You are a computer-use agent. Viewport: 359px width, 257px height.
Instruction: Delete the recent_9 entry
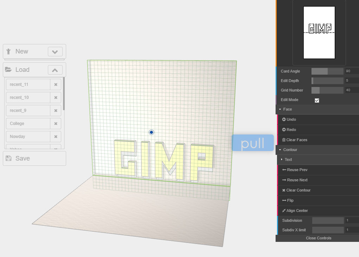point(56,111)
